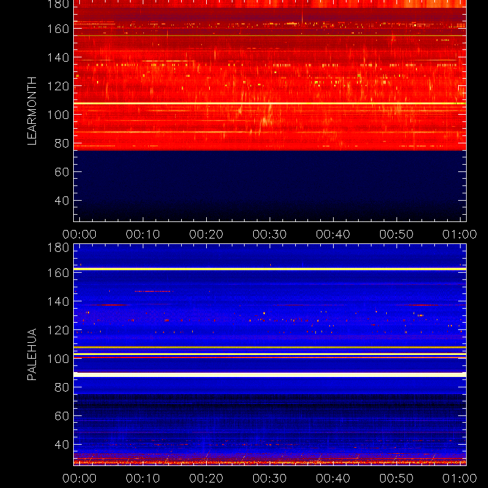Select the 120 tick label on Learmonth plot
This screenshot has height=488, width=488.
coord(58,86)
